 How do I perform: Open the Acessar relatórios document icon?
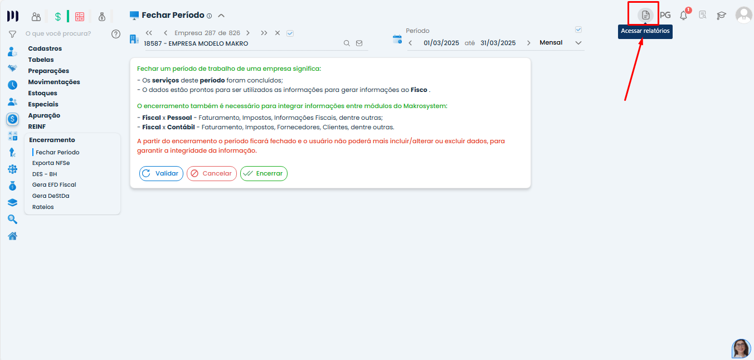click(x=645, y=15)
